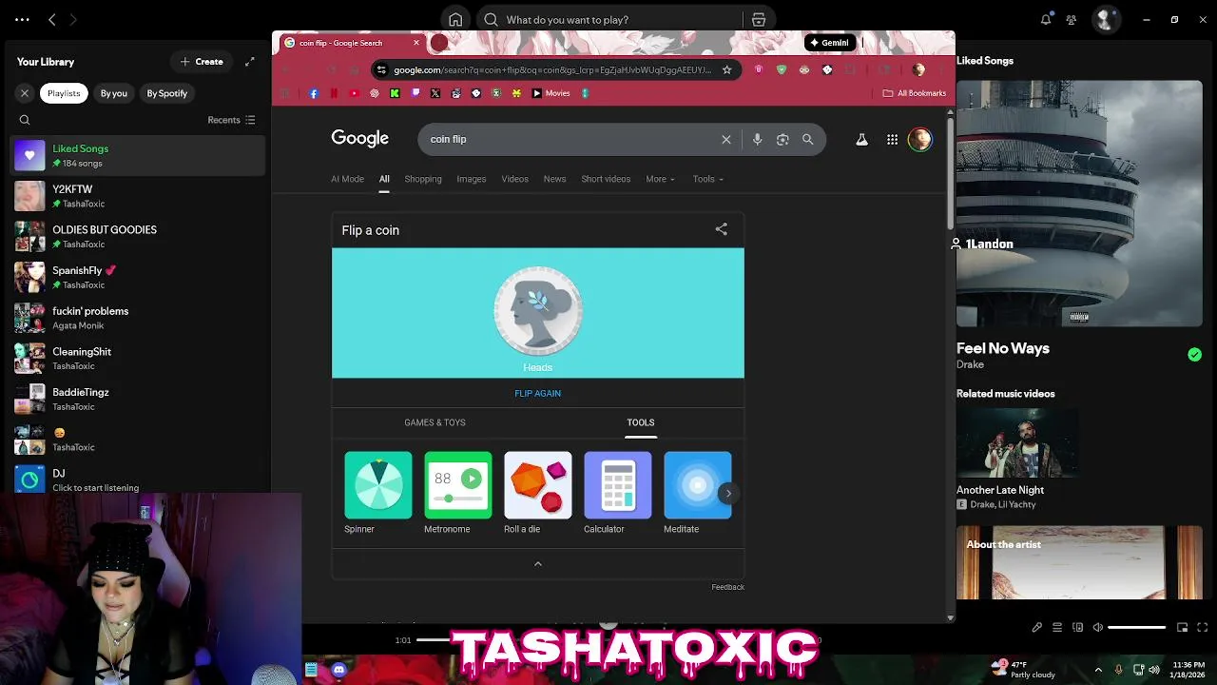The width and height of the screenshot is (1217, 685).
Task: Click FLIP AGAIN link
Action: point(538,393)
